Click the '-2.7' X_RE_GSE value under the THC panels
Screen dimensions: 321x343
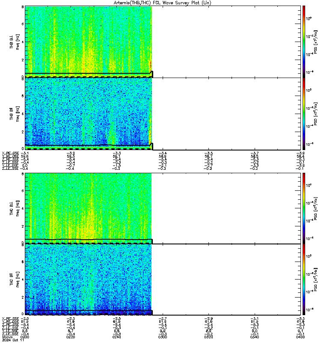(x=163, y=319)
